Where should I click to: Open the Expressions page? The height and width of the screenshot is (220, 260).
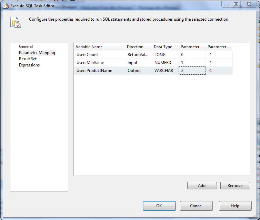[29, 65]
